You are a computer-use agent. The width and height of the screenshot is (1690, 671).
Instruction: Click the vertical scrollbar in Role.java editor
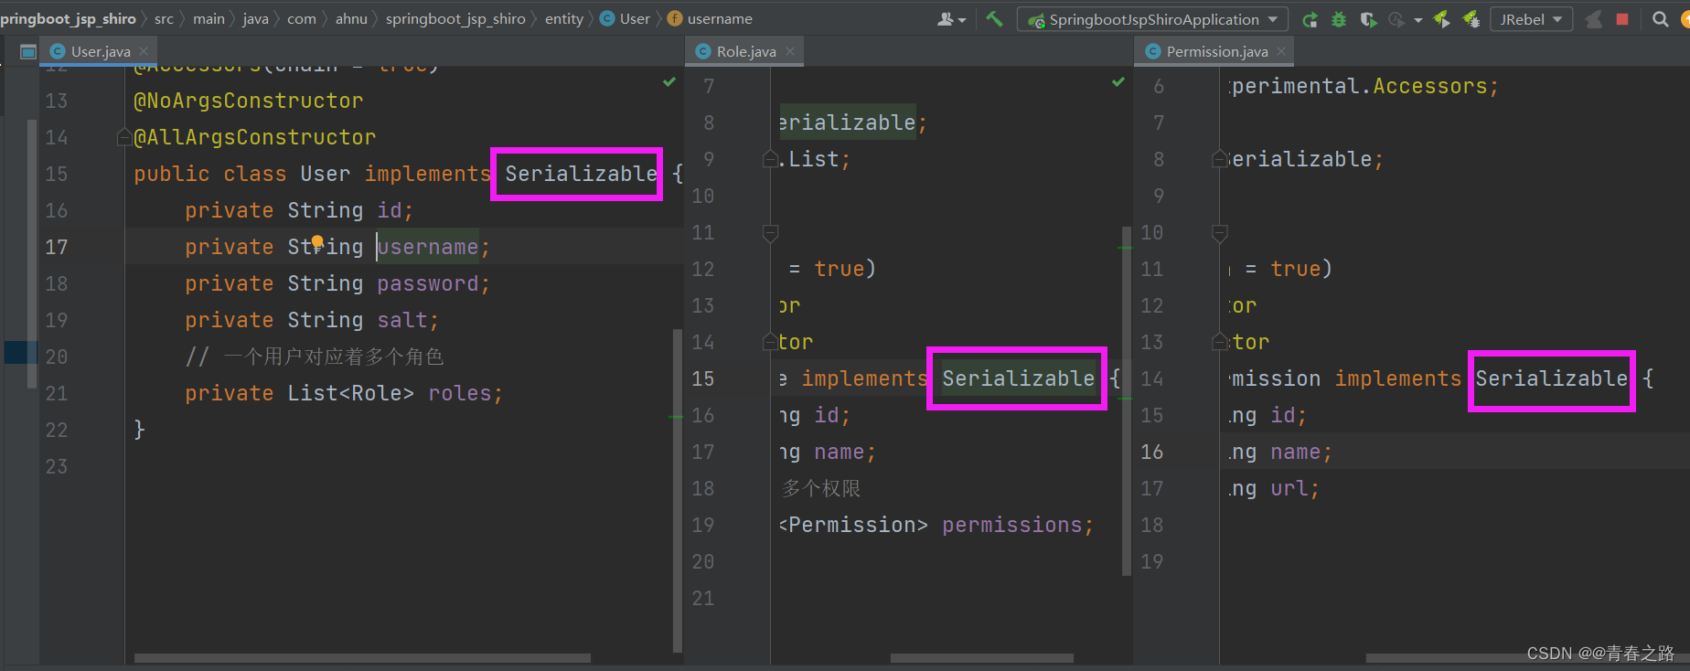(1127, 402)
